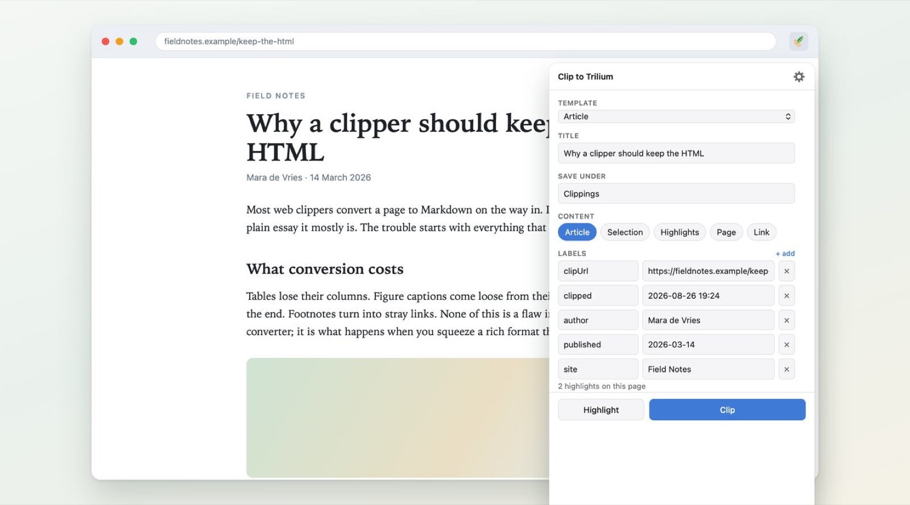Image resolution: width=910 pixels, height=505 pixels.
Task: Click the clipped label name field
Action: point(598,296)
